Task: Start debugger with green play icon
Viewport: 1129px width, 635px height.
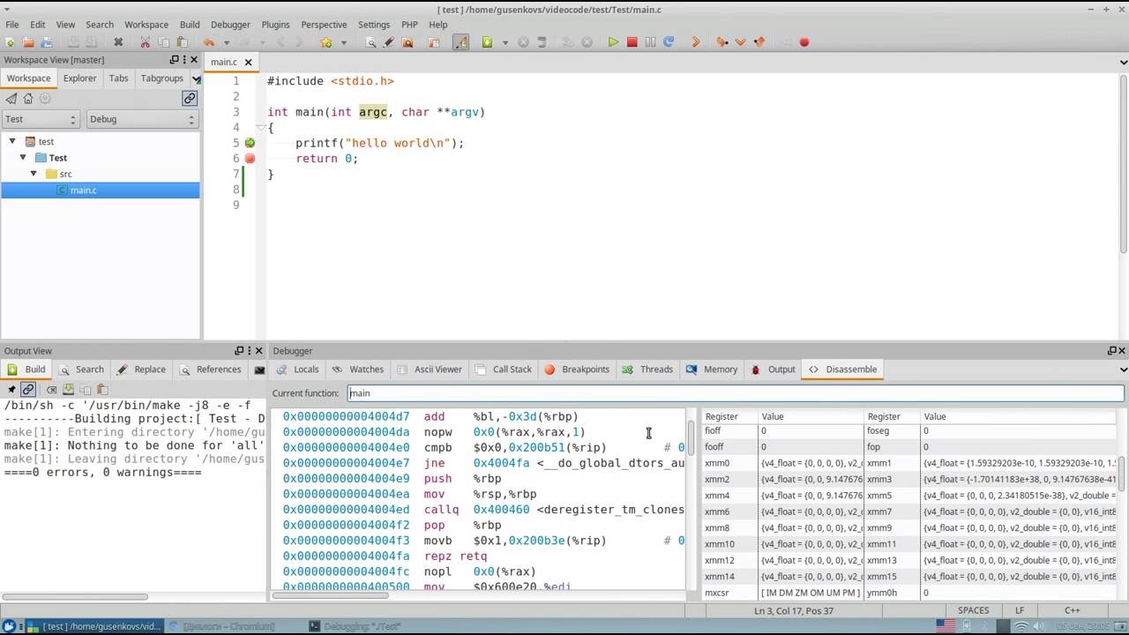Action: click(x=613, y=42)
